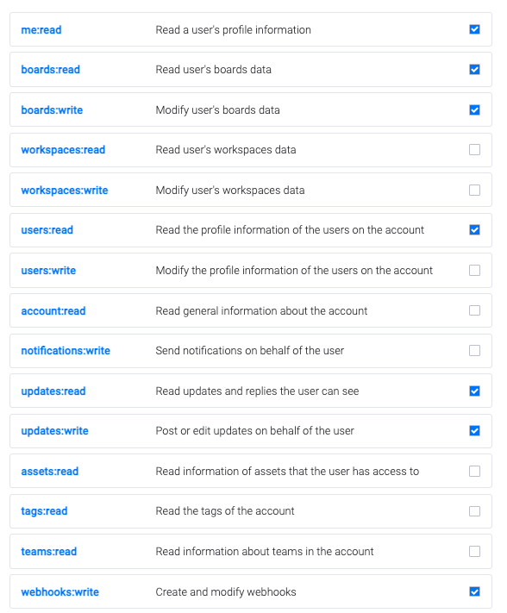Uncheck updates:read scope checkbox
Screen dimensions: 507x613
474,391
